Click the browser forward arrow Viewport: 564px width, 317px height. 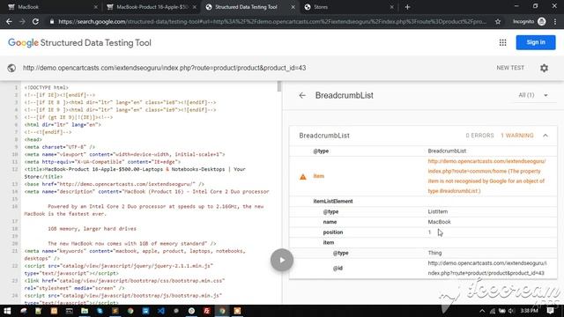coord(22,21)
